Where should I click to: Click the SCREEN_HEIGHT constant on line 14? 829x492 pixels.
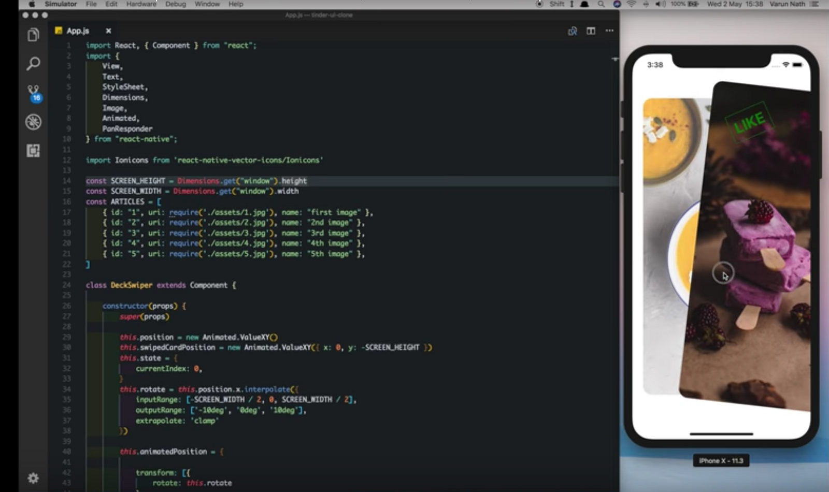[x=138, y=181]
